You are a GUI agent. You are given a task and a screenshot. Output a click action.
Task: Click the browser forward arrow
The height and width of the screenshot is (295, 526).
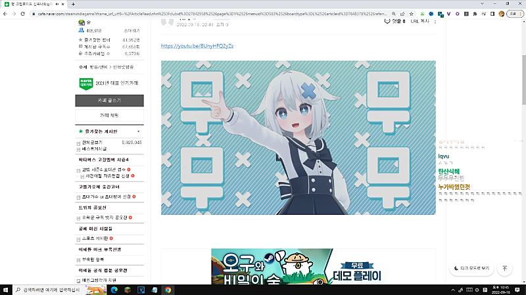click(14, 14)
